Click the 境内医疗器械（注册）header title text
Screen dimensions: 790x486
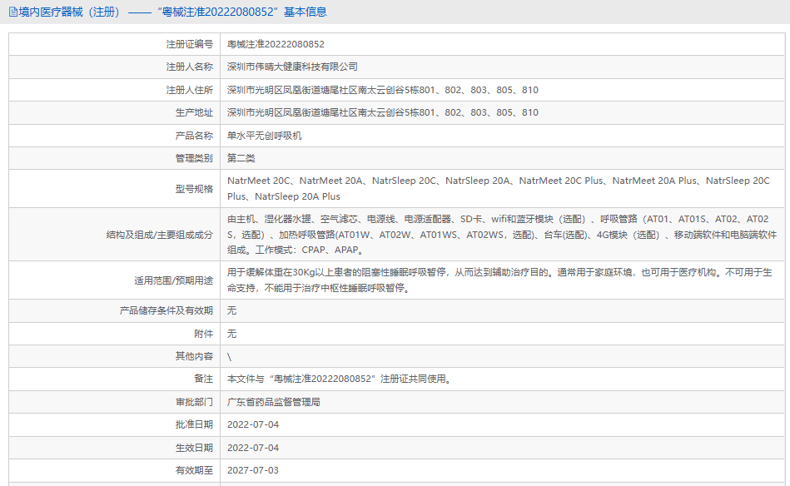point(69,12)
